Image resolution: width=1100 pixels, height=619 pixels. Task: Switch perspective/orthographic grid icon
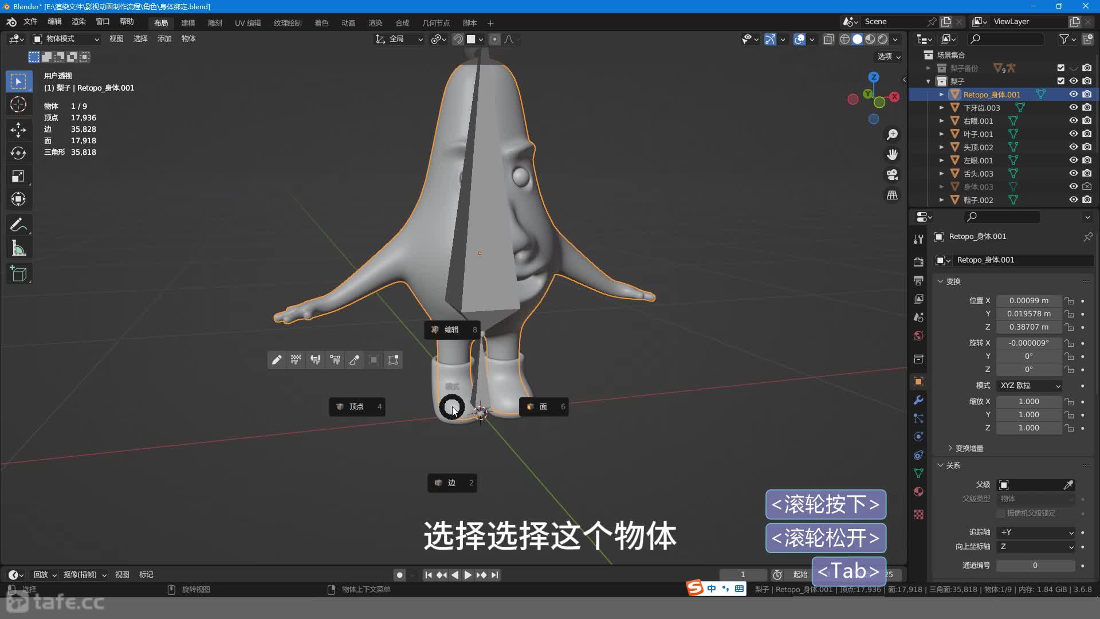892,195
